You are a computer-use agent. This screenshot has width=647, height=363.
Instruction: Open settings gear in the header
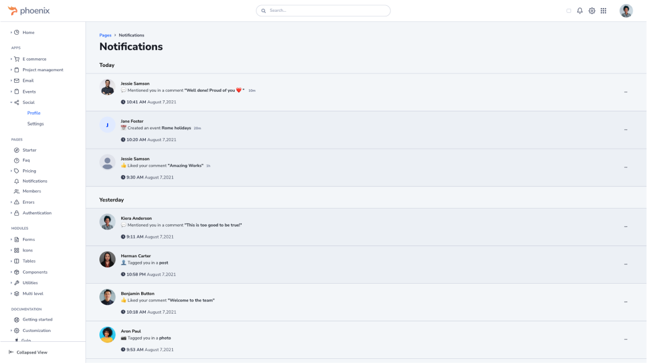[x=592, y=11]
